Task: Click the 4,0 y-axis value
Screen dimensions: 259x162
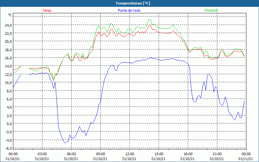Action: pos(9,107)
